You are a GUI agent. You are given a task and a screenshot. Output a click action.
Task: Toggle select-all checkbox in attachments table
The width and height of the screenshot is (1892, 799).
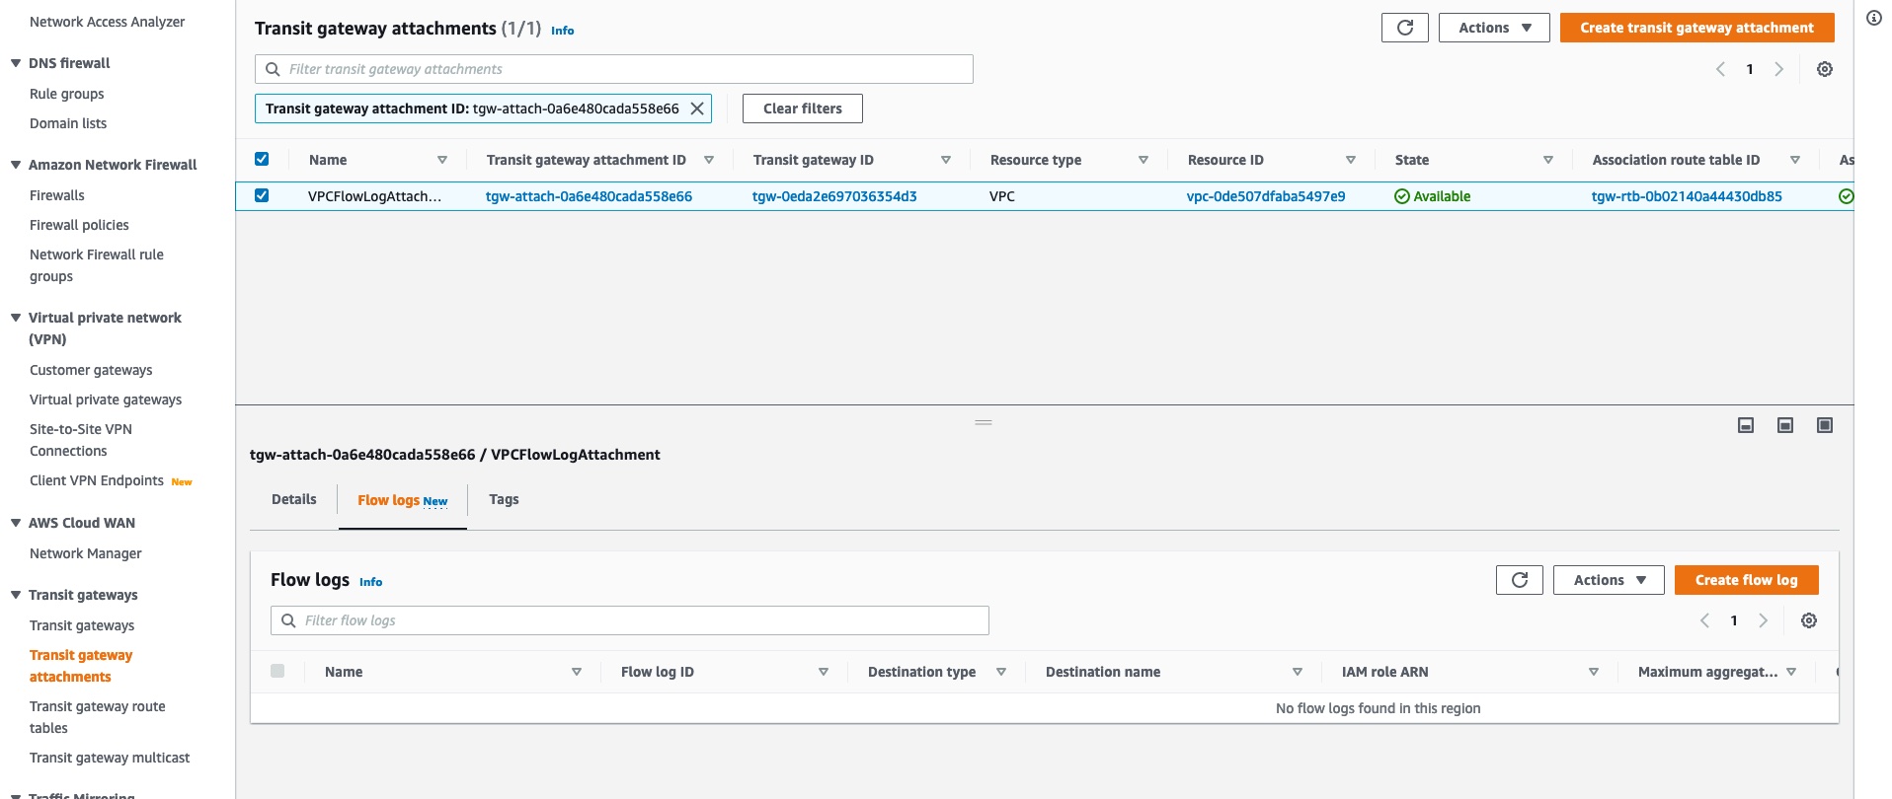(x=262, y=159)
